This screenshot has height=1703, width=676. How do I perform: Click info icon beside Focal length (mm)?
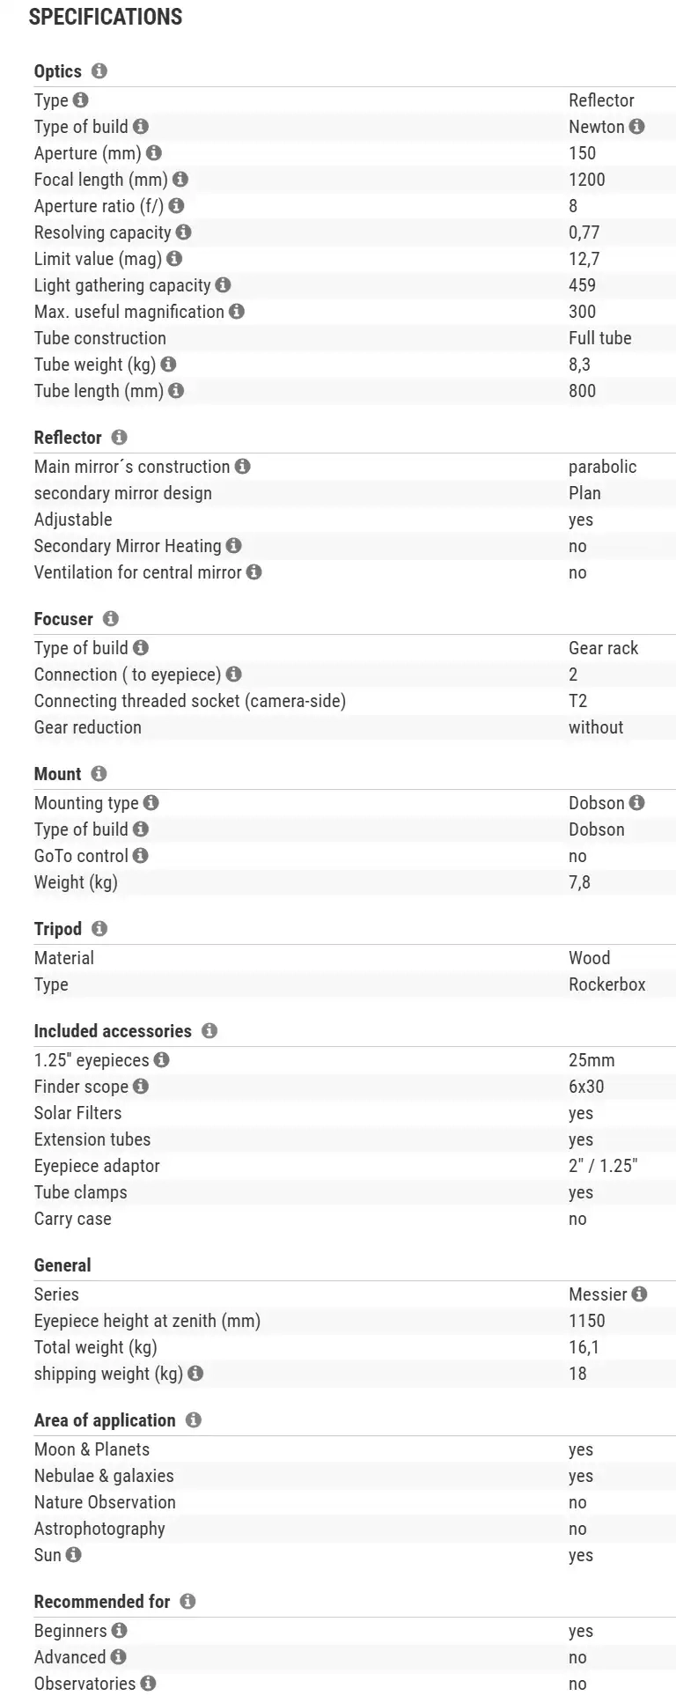click(180, 180)
